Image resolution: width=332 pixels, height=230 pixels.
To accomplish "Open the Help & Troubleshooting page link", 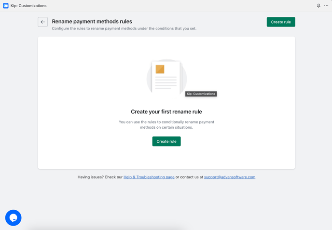I will [x=149, y=177].
